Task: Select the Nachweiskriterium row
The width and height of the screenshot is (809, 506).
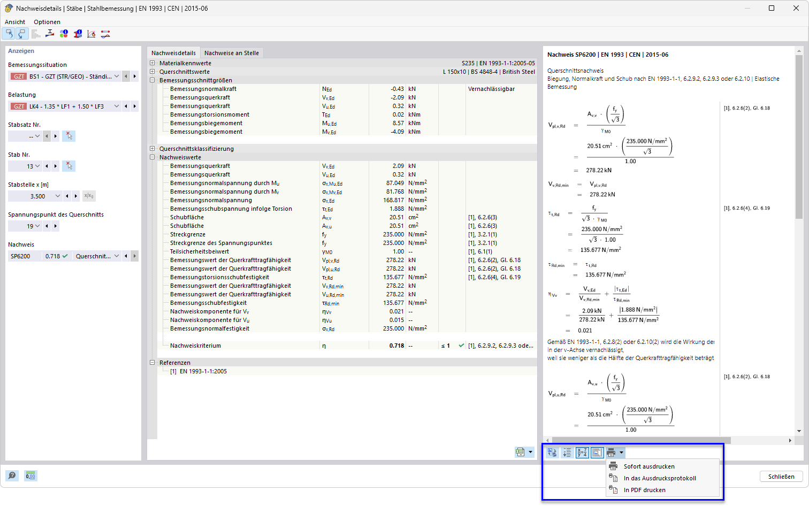Action: [347, 346]
